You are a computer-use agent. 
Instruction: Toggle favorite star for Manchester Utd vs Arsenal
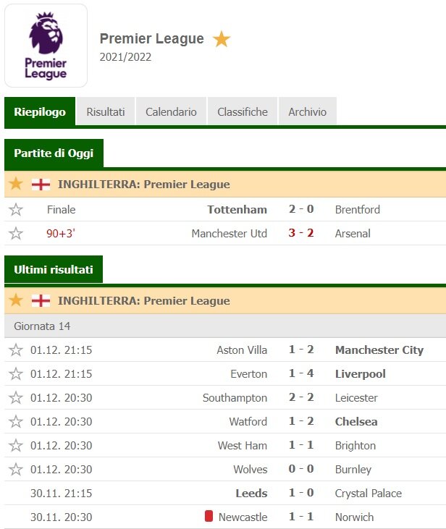(16, 234)
